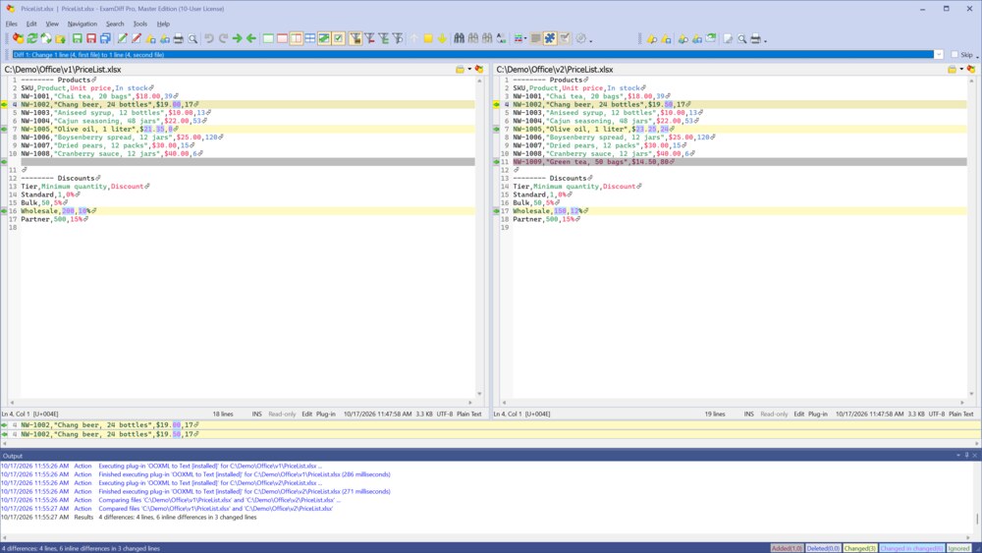Viewport: 982px width, 553px height.
Task: Open the right pane folder browse dropdown arrow
Action: click(961, 70)
